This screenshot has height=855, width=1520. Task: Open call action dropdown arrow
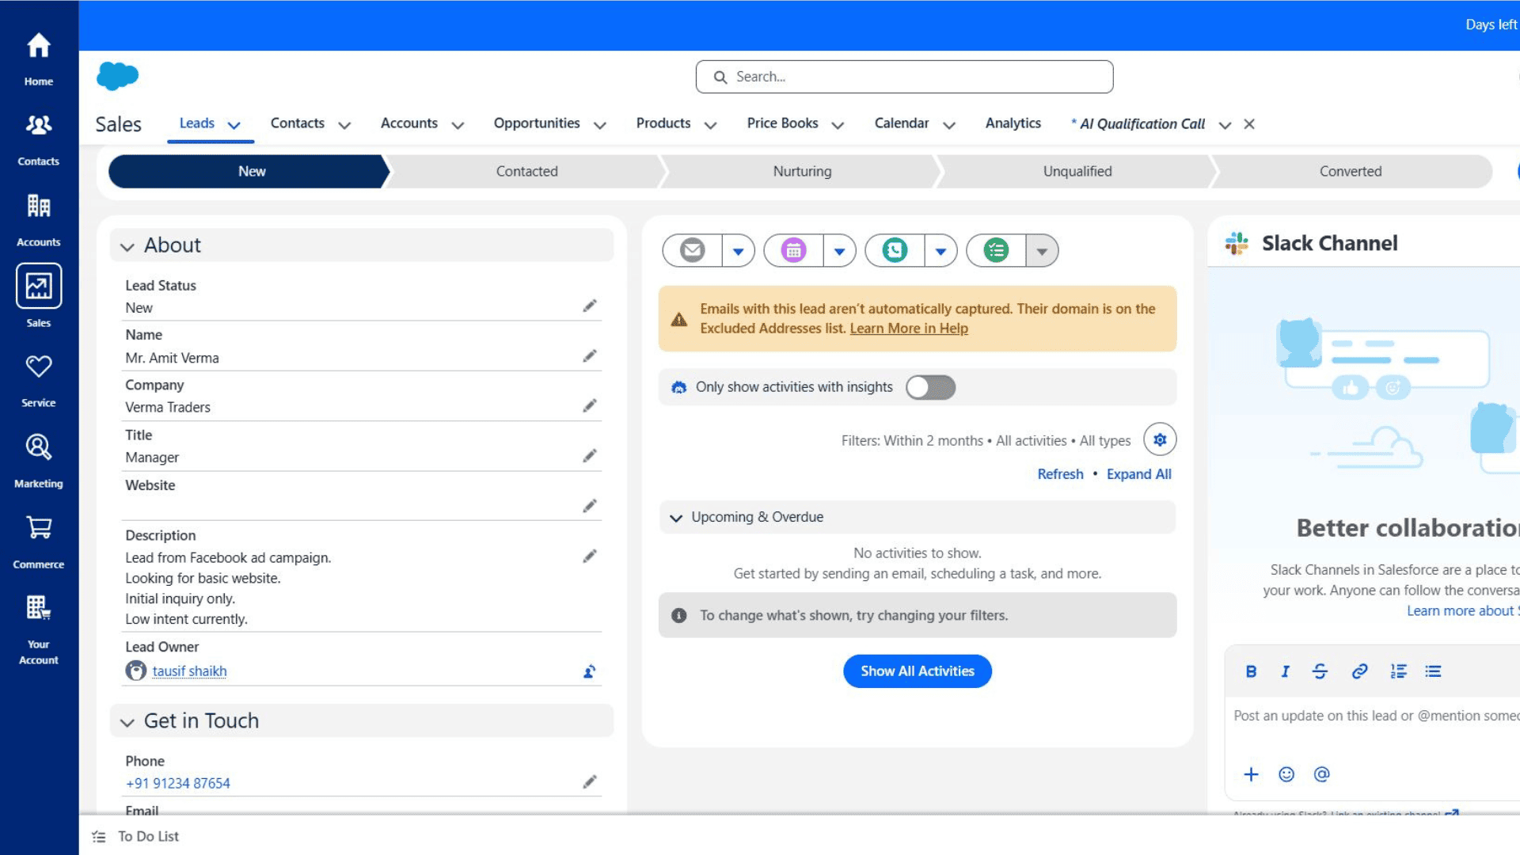click(x=941, y=251)
